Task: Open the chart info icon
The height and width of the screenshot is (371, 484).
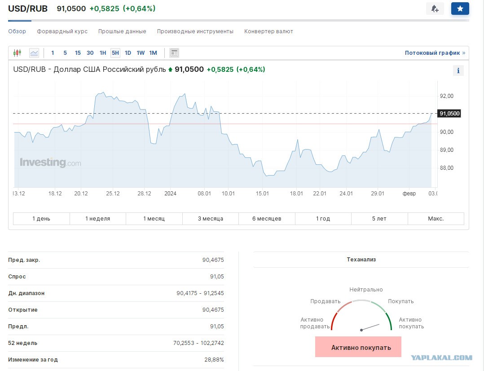Action: pyautogui.click(x=458, y=71)
